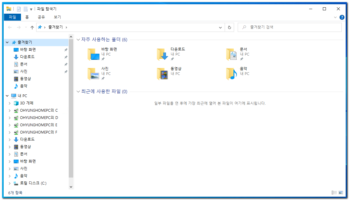Select OHYUNGHOMEPC의 D network drive
The width and height of the screenshot is (349, 200).
point(39,118)
